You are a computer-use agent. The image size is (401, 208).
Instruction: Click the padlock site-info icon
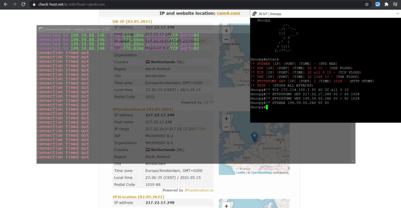point(34,4)
